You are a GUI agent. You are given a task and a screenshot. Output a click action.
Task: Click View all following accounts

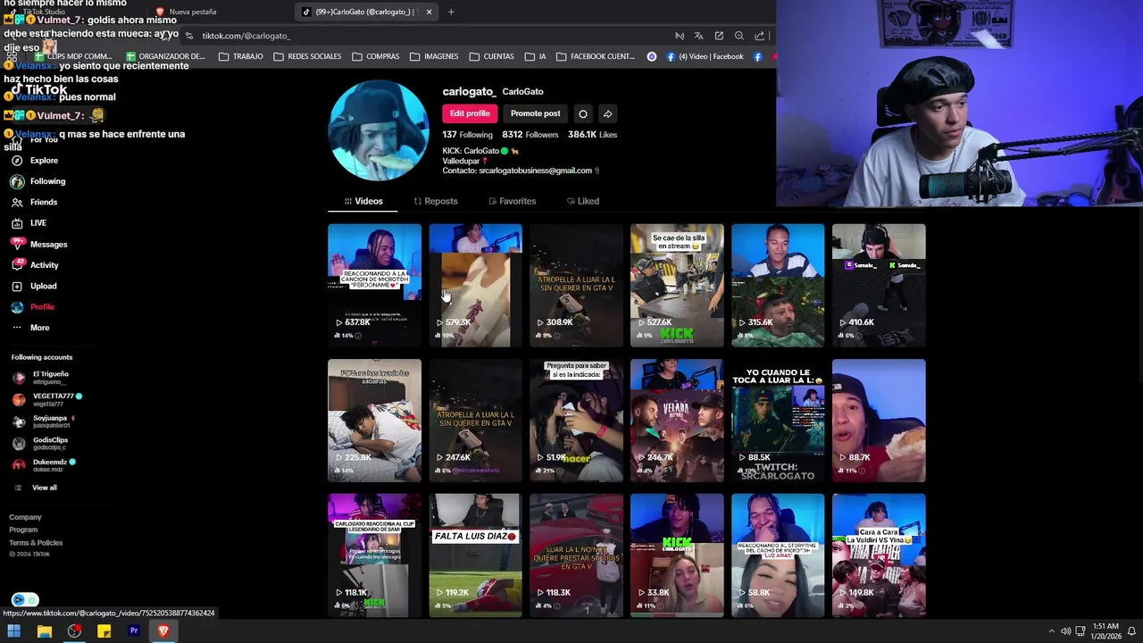36,488
